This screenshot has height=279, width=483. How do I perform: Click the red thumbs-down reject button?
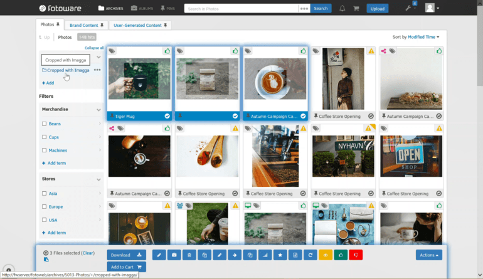(x=356, y=255)
